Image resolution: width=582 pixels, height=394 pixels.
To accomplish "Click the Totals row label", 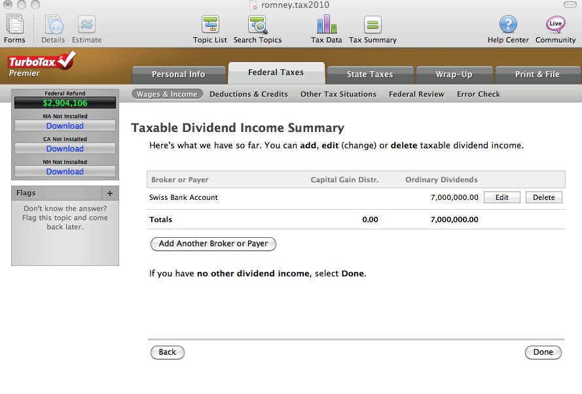I will (160, 220).
